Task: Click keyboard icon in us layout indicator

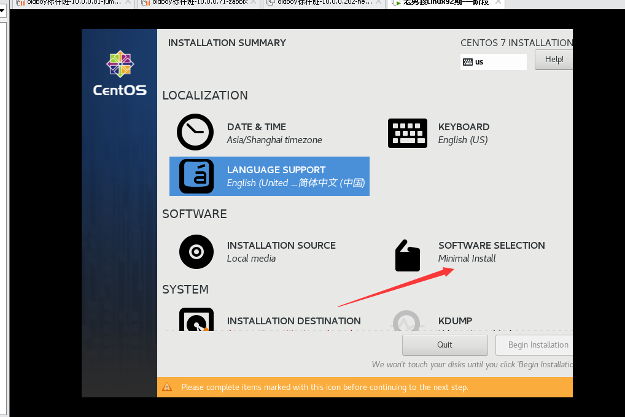Action: click(468, 62)
